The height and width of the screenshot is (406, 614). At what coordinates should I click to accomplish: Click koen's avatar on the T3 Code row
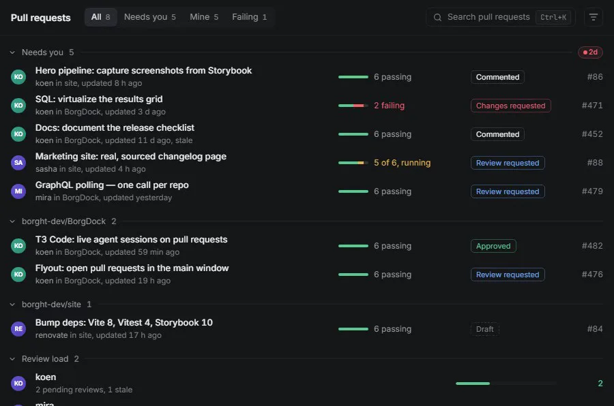18,246
